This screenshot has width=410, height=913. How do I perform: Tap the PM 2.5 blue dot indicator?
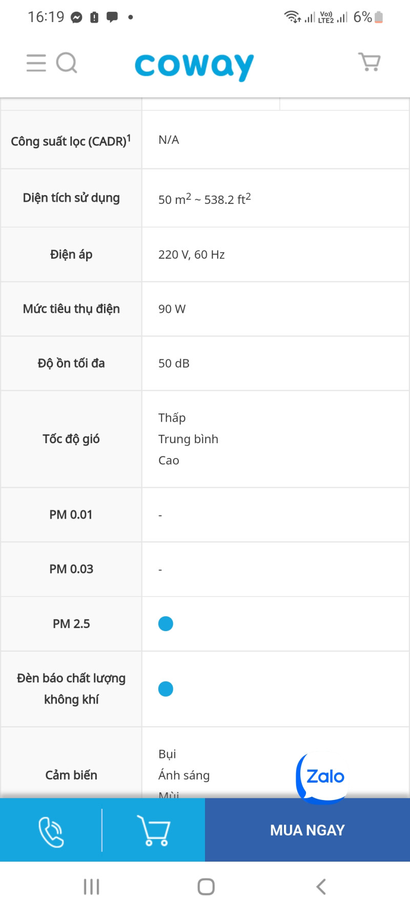click(x=166, y=624)
